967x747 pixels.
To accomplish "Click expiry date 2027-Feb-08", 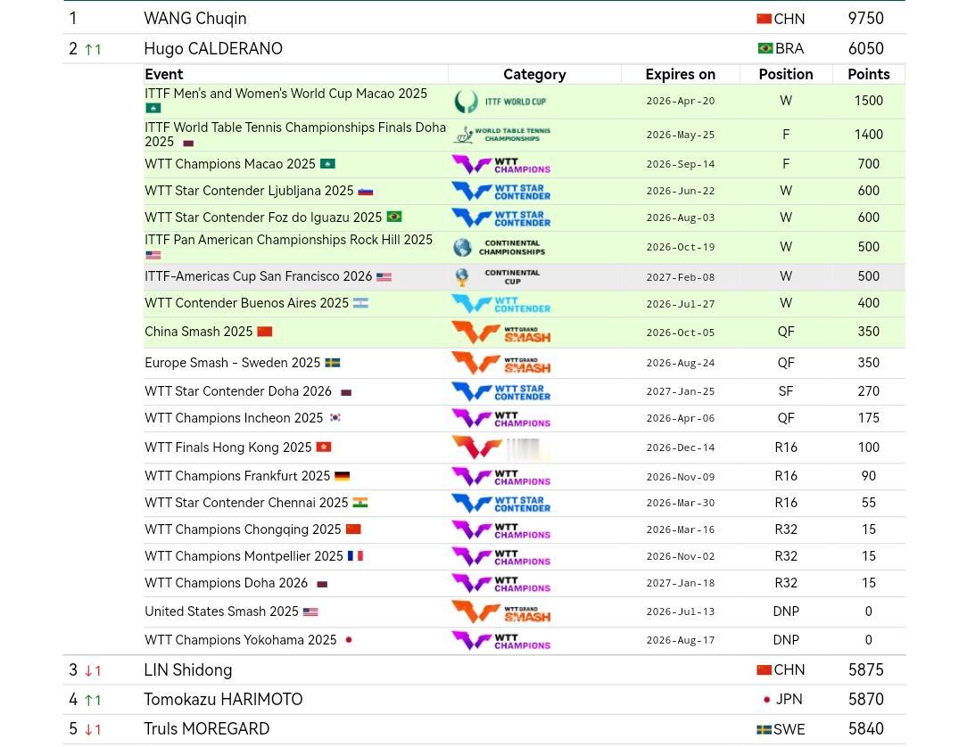I will (681, 277).
